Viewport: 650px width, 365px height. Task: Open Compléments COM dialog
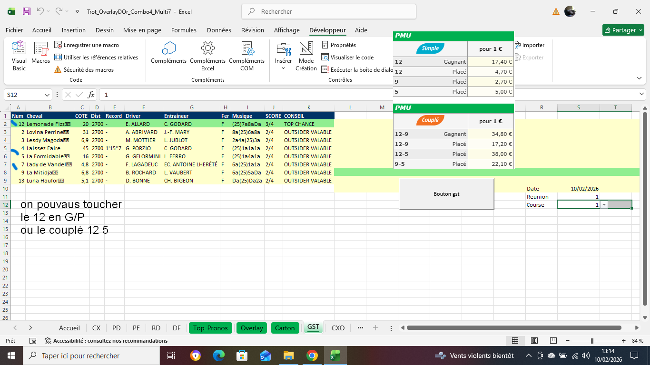[246, 56]
